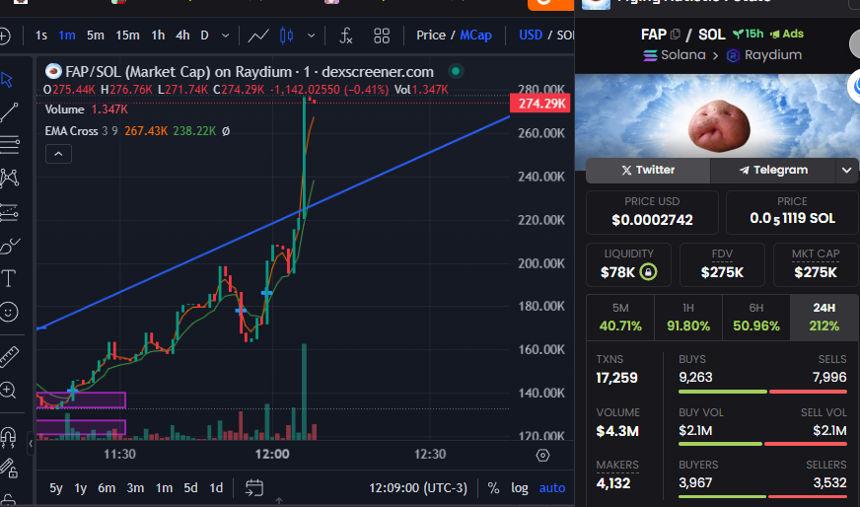The image size is (860, 507).
Task: Collapse the indicator legend chevron
Action: 59,154
